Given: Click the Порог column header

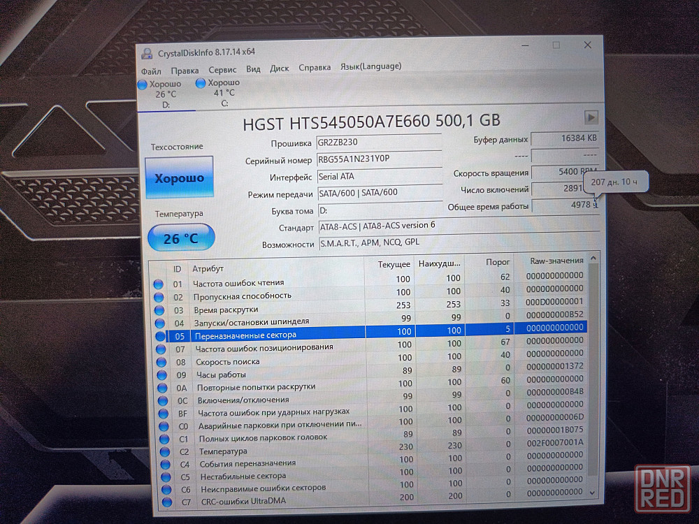Looking at the screenshot, I should pos(489,262).
